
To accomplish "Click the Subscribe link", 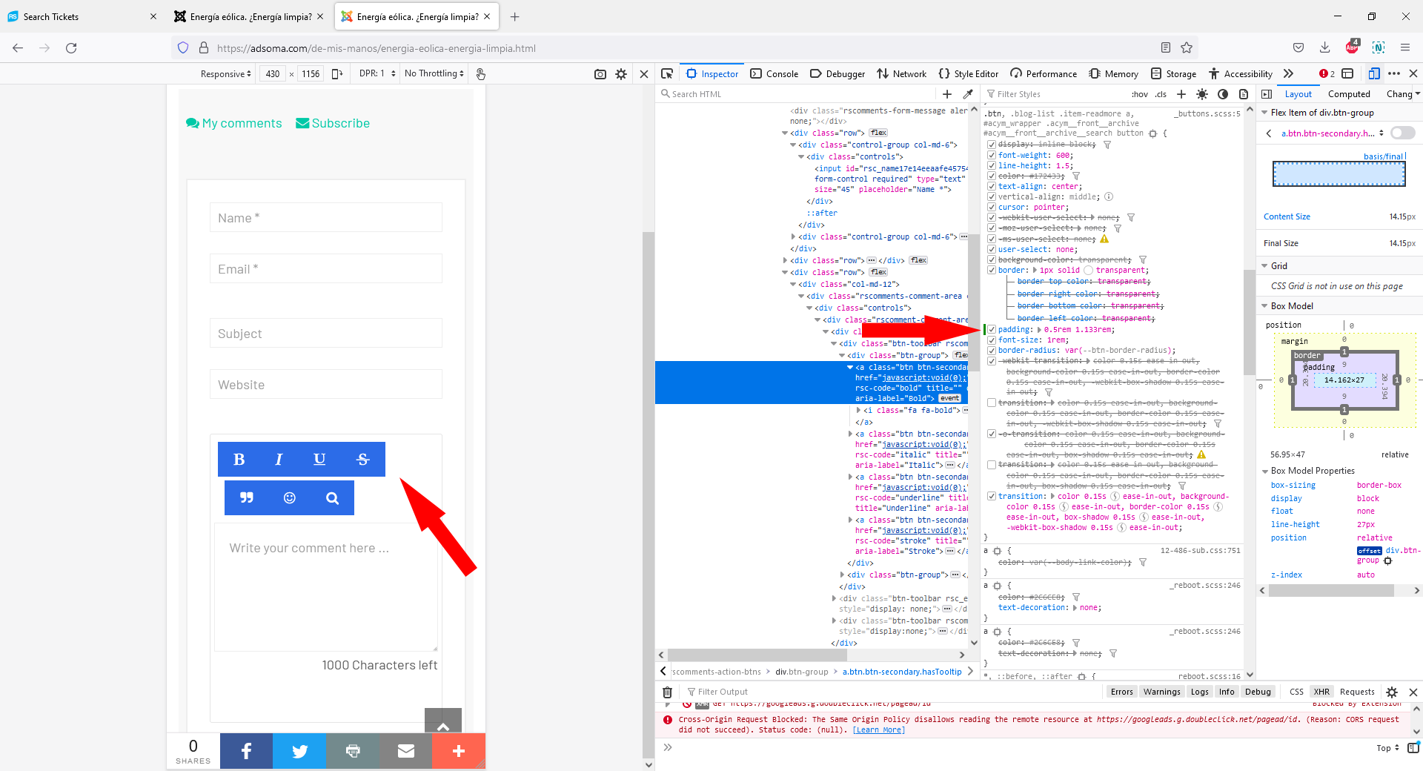I will pos(333,123).
